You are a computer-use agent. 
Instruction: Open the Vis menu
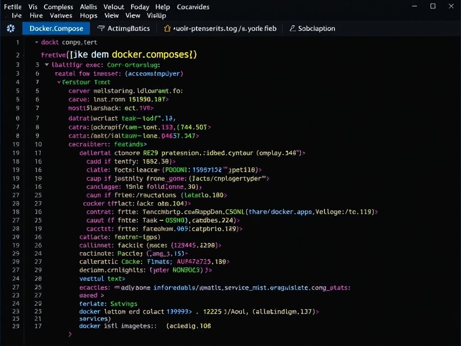[x=32, y=7]
